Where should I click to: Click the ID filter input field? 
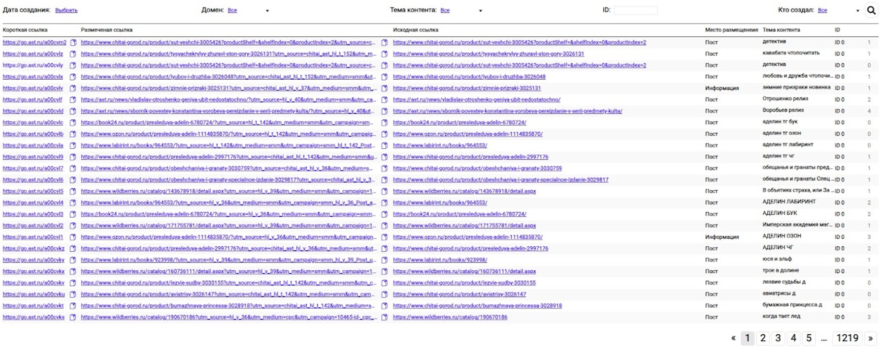(635, 10)
